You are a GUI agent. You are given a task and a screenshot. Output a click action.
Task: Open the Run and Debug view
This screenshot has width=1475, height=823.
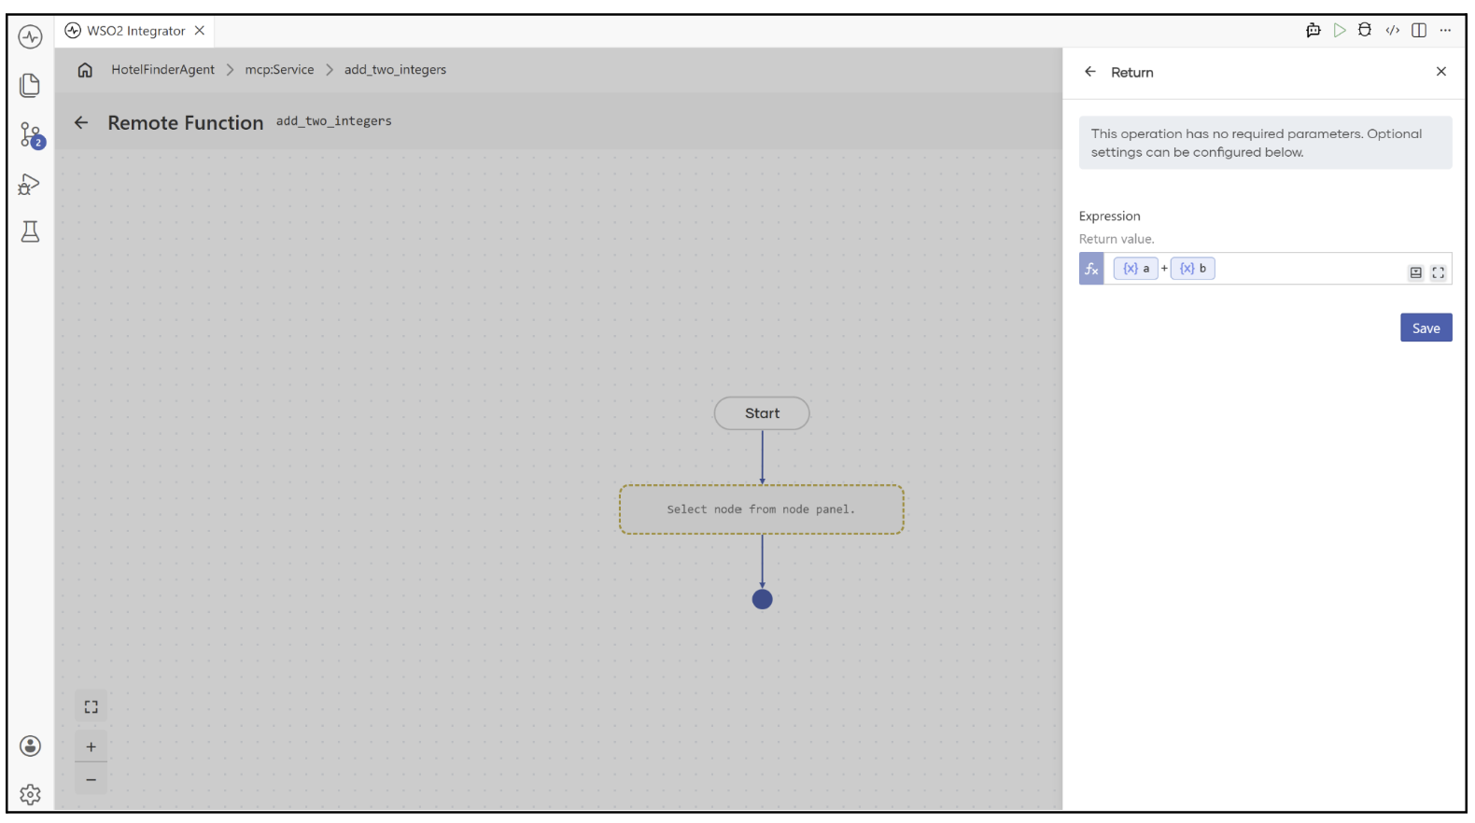click(x=30, y=184)
